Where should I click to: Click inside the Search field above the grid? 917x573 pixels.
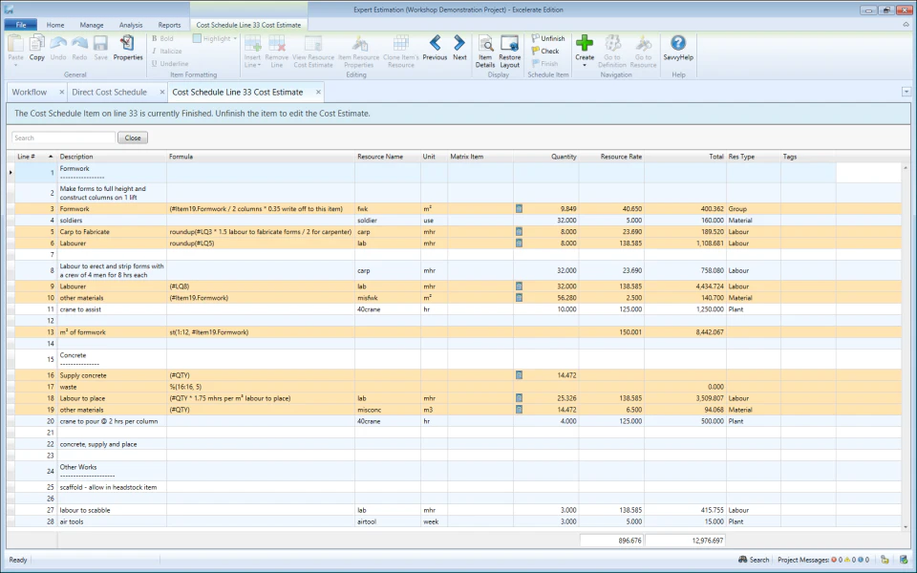point(61,137)
